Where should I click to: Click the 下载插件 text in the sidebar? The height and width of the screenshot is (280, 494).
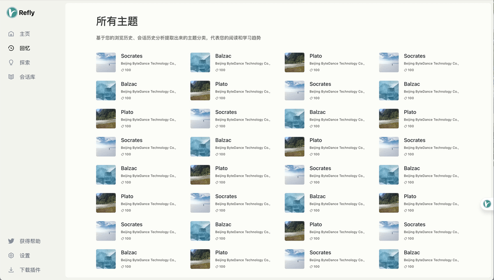[x=30, y=270]
